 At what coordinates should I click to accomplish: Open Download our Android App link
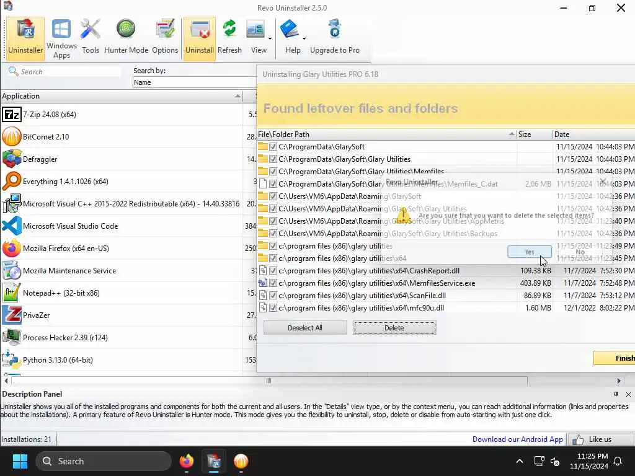click(517, 439)
